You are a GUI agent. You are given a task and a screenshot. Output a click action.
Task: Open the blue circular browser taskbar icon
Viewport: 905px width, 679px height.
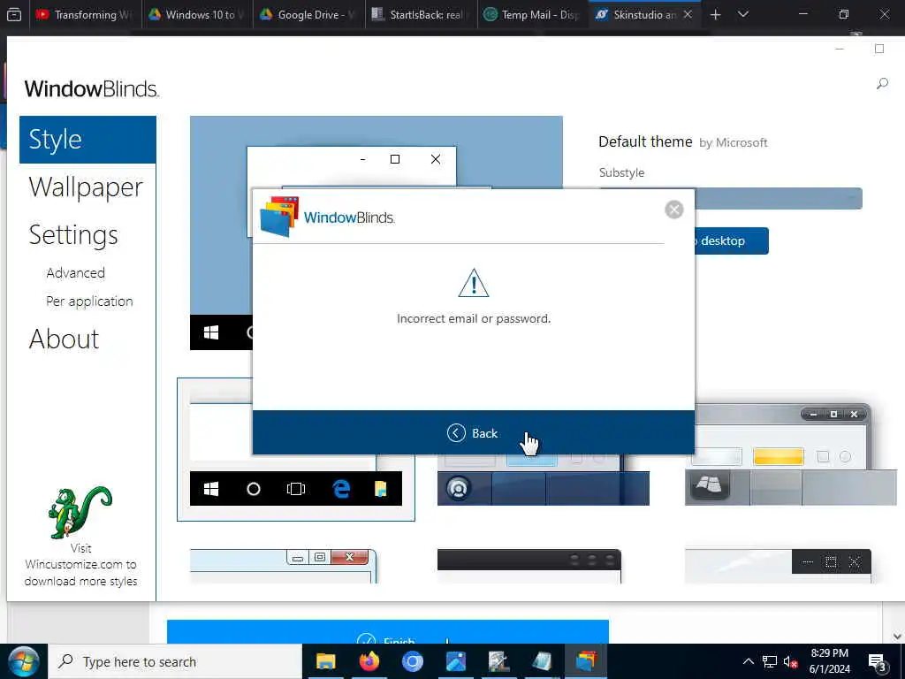(x=413, y=661)
